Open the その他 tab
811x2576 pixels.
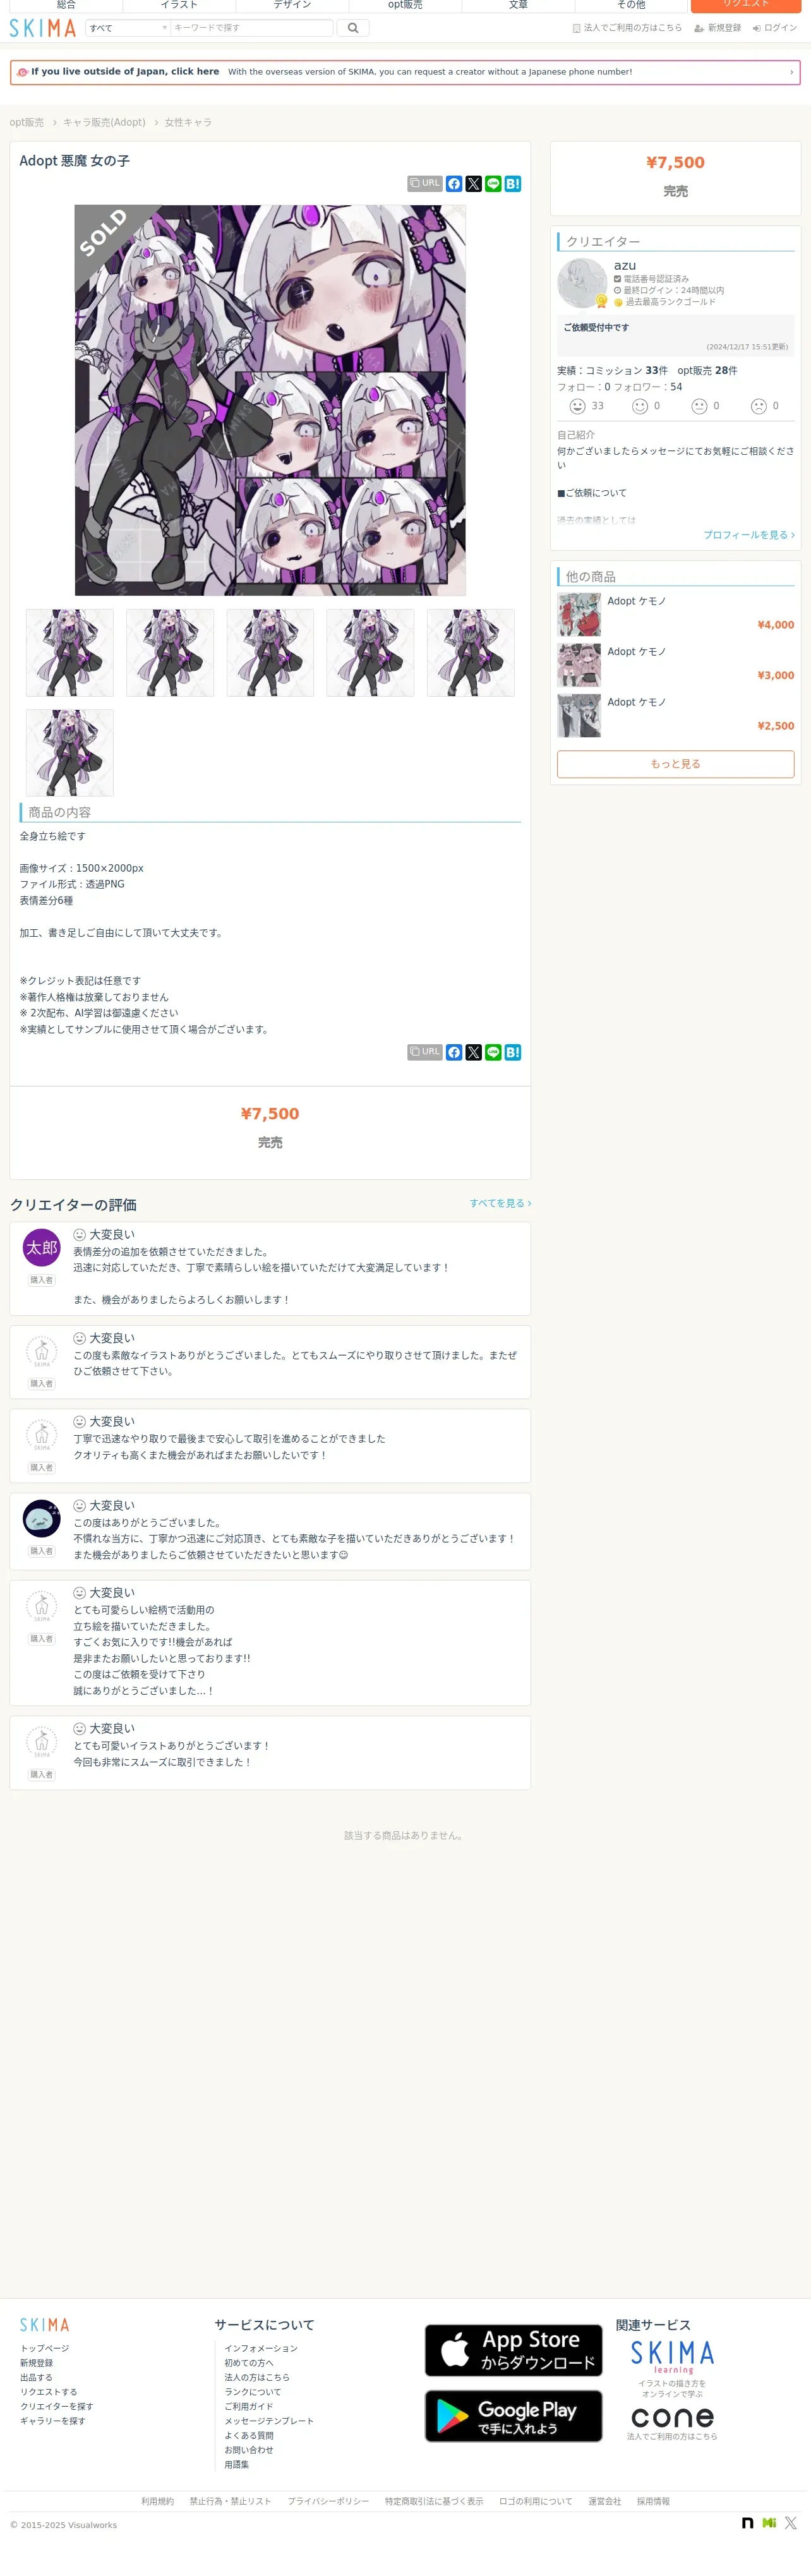pos(631,5)
